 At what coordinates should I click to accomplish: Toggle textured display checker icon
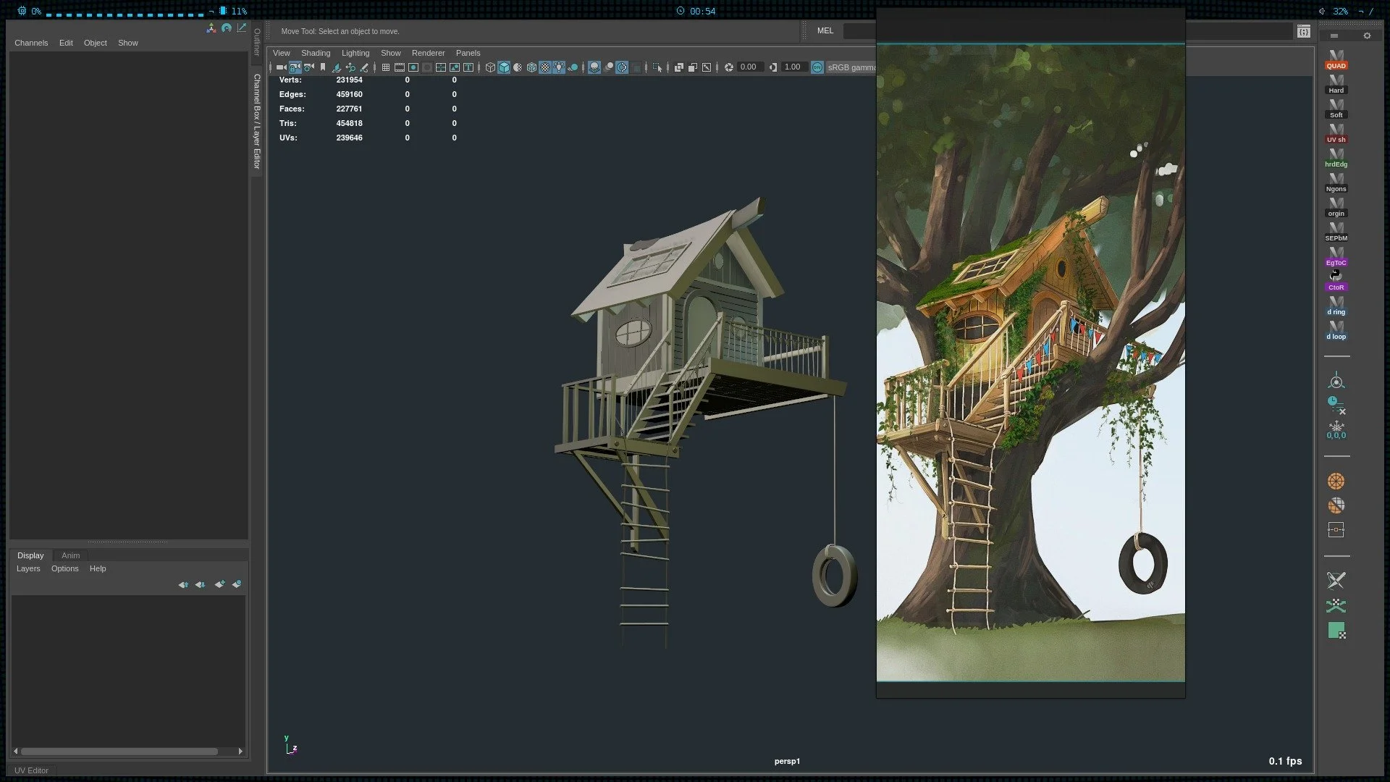(x=545, y=67)
